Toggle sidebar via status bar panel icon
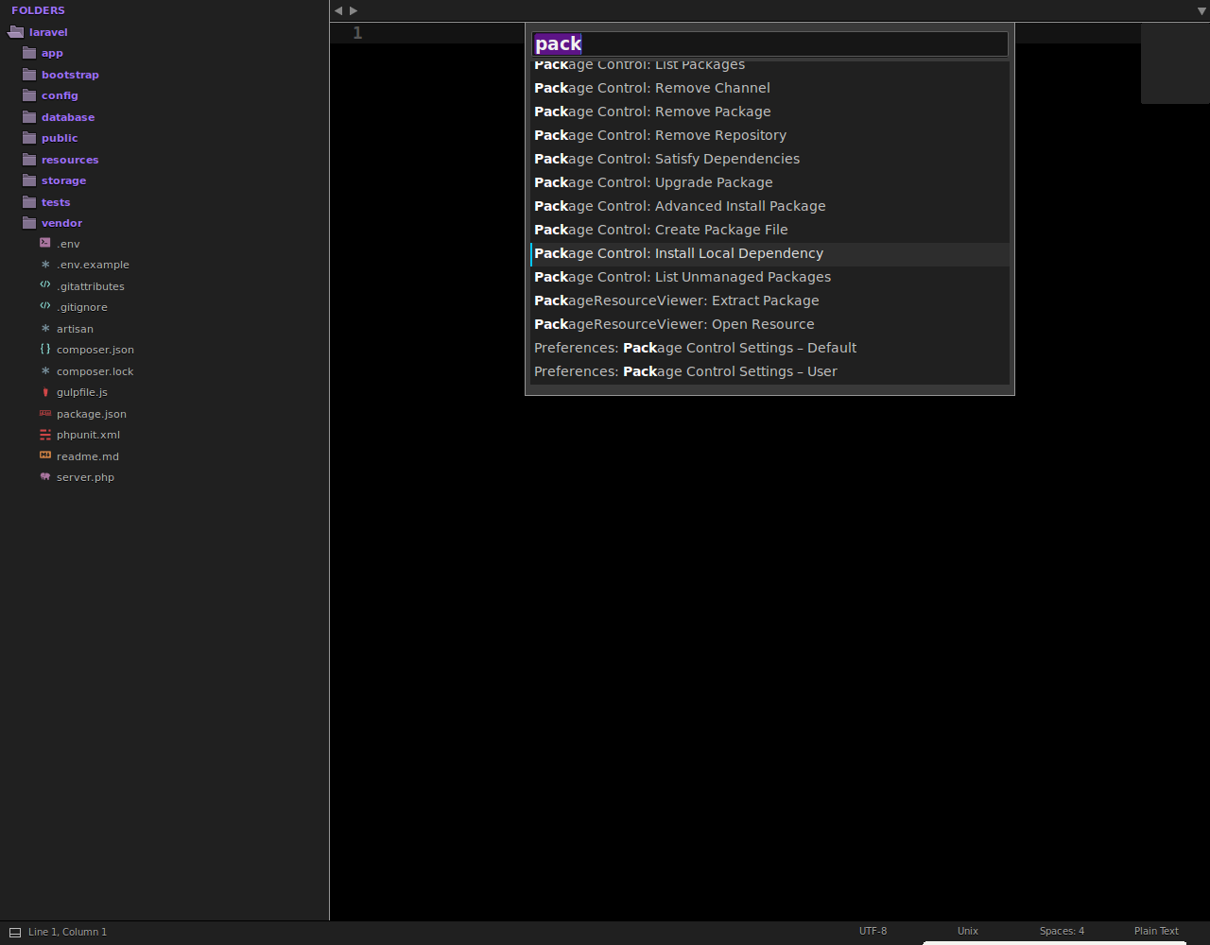Screen dimensions: 1210x945 click(15, 933)
